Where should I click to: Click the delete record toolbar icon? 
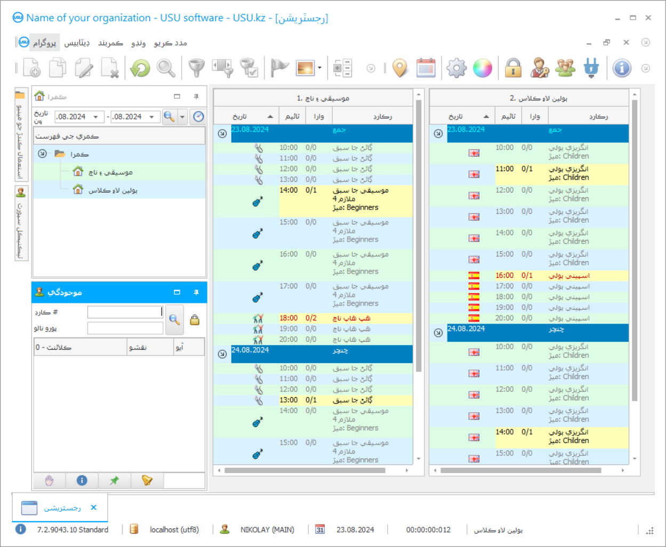click(110, 68)
